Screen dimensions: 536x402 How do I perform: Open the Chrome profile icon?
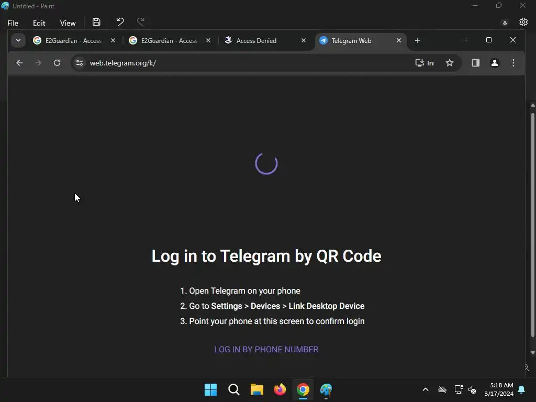[x=494, y=63]
